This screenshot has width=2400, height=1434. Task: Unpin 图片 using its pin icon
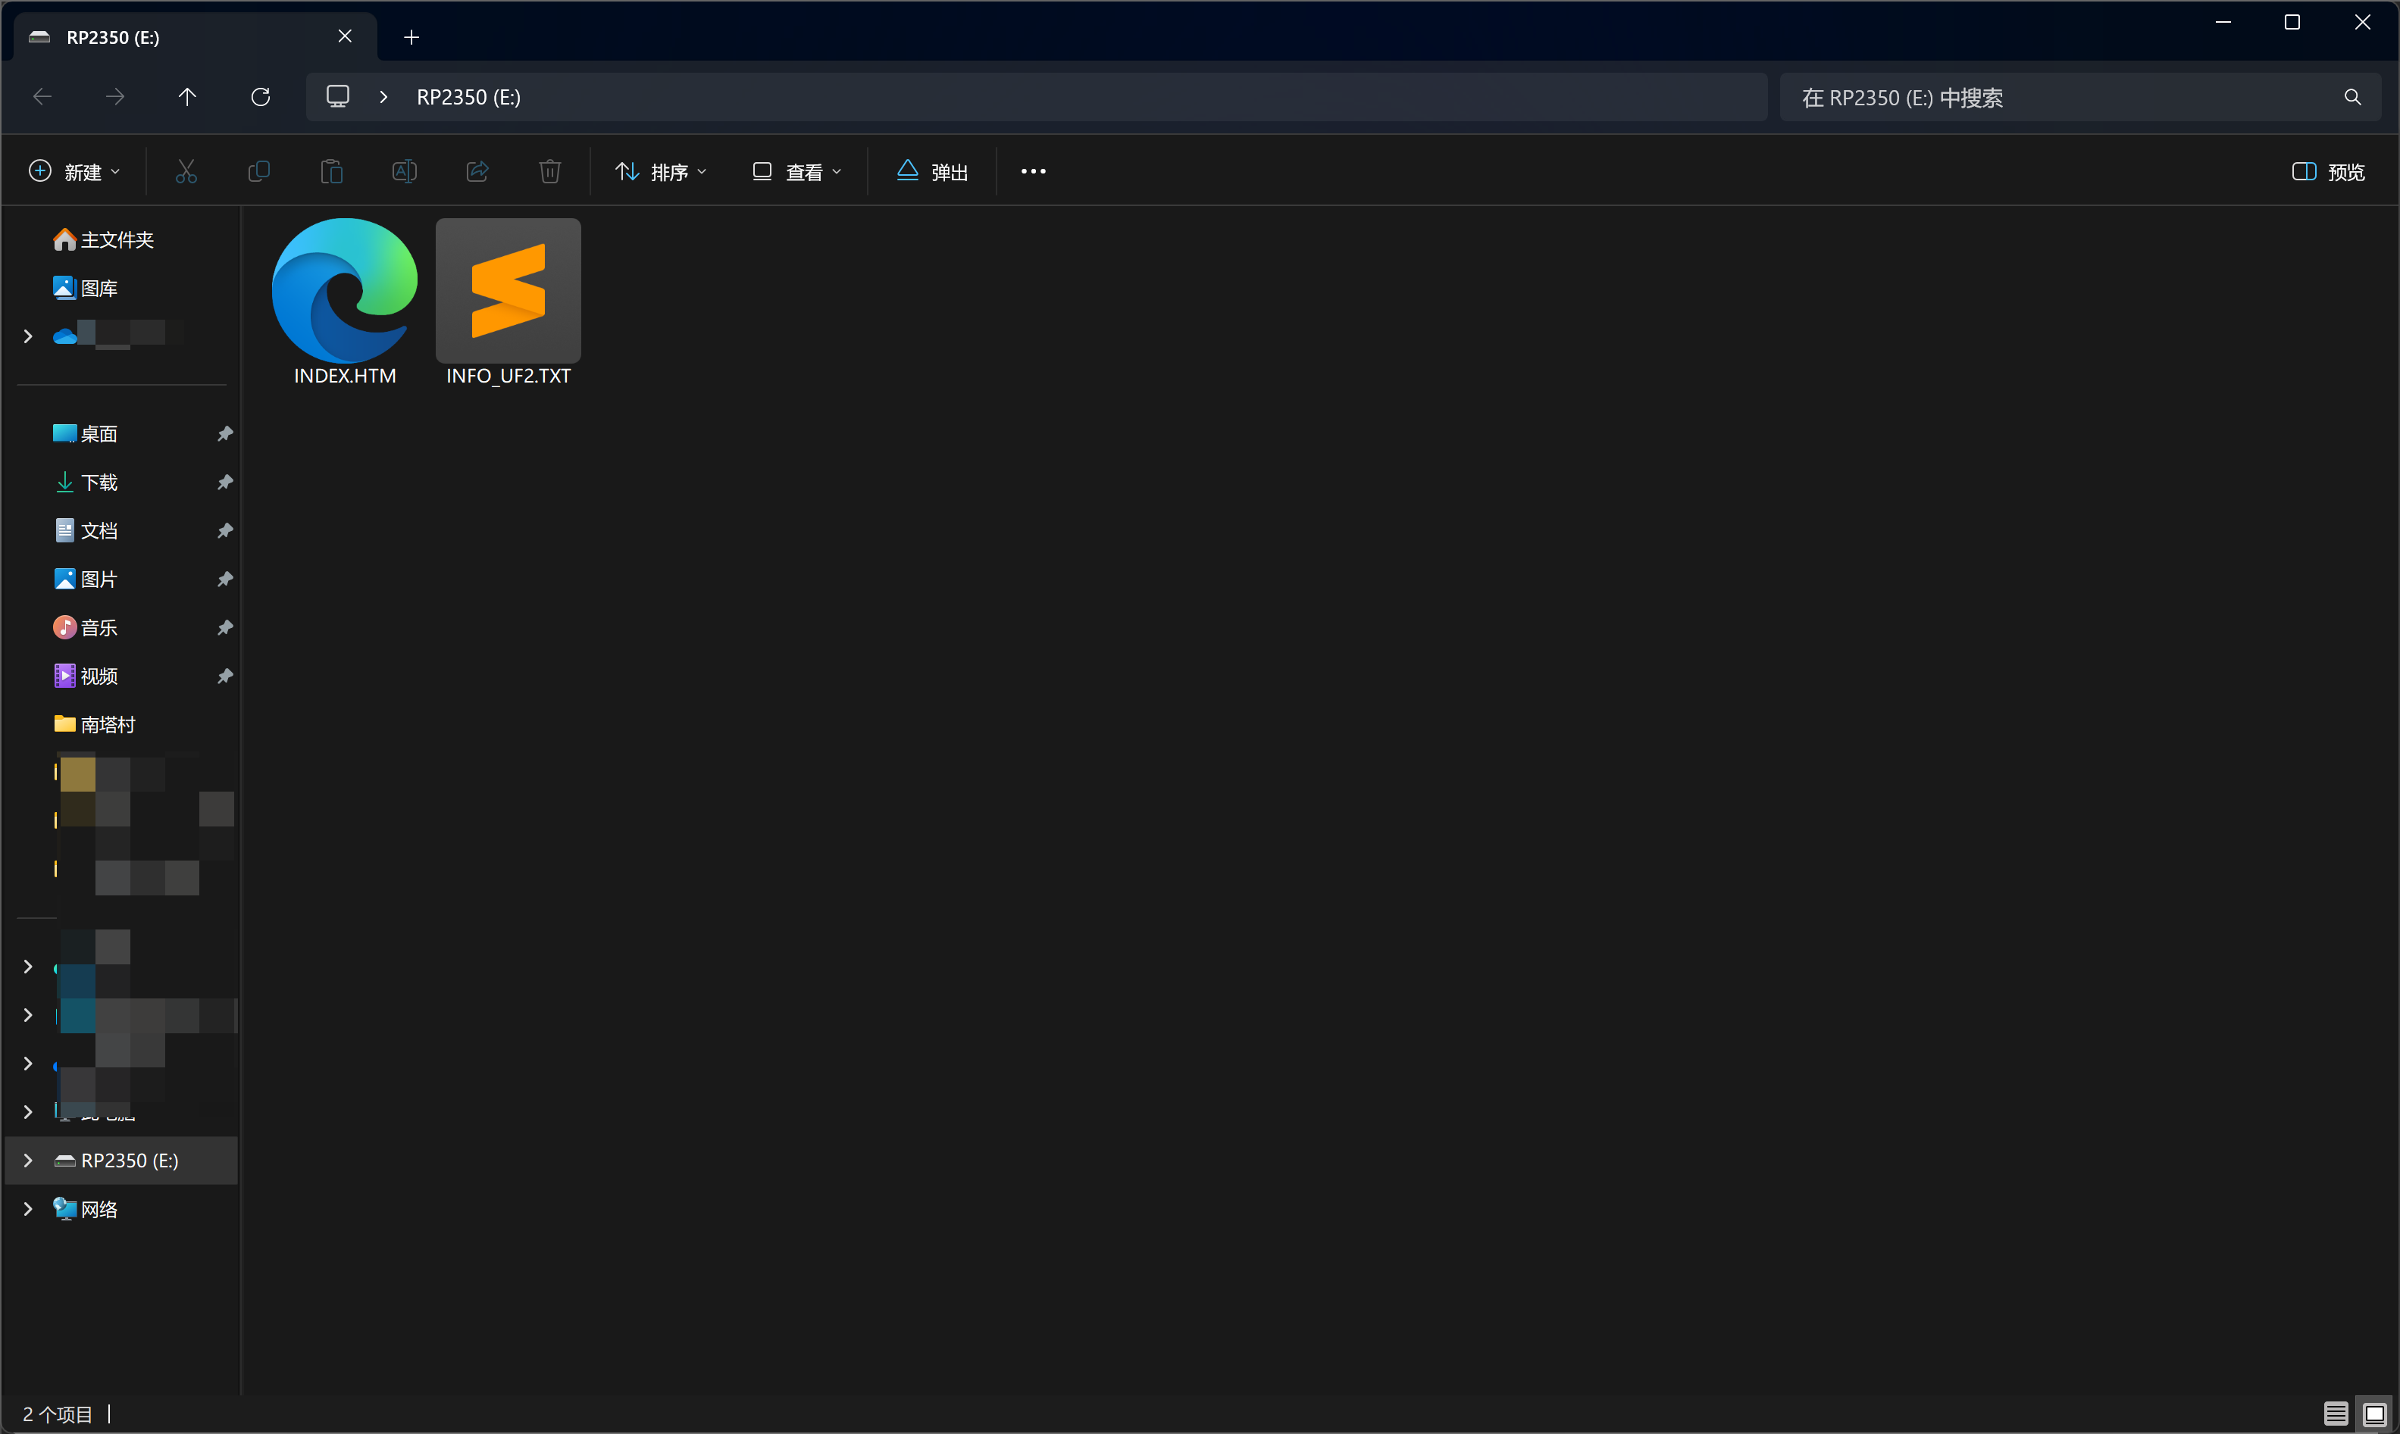coord(224,579)
